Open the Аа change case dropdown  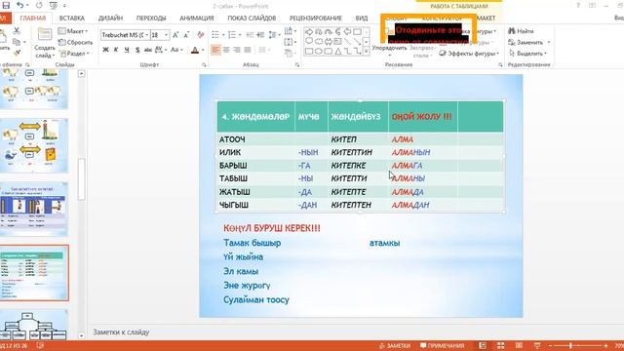coord(176,50)
